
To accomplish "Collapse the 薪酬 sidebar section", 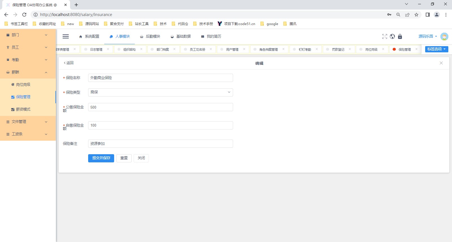I will pyautogui.click(x=28, y=72).
